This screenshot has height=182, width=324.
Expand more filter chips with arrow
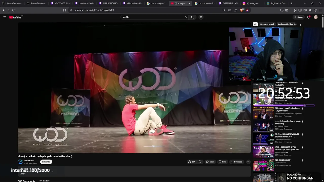(x=300, y=25)
